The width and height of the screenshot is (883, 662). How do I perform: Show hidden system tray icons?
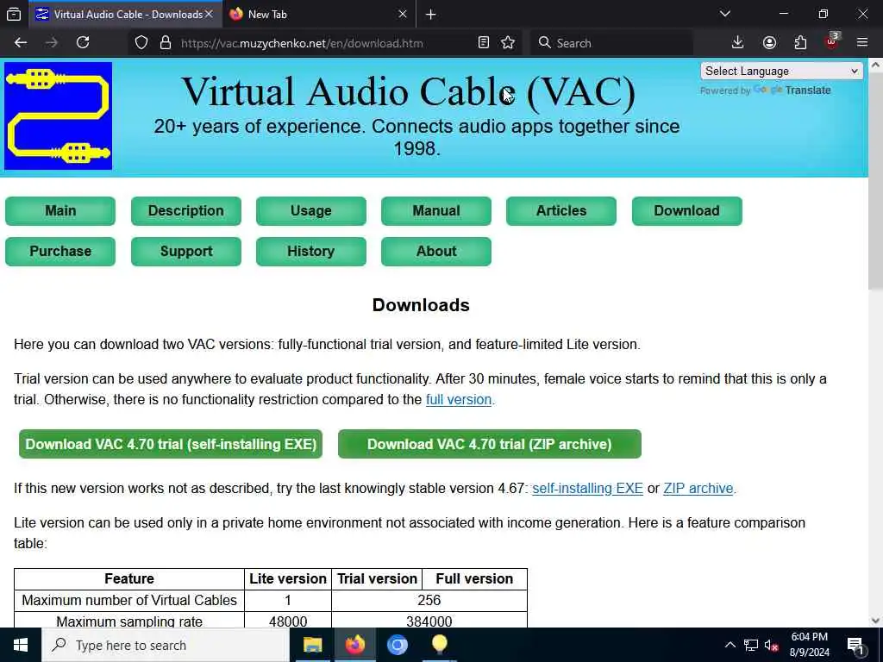[730, 645]
